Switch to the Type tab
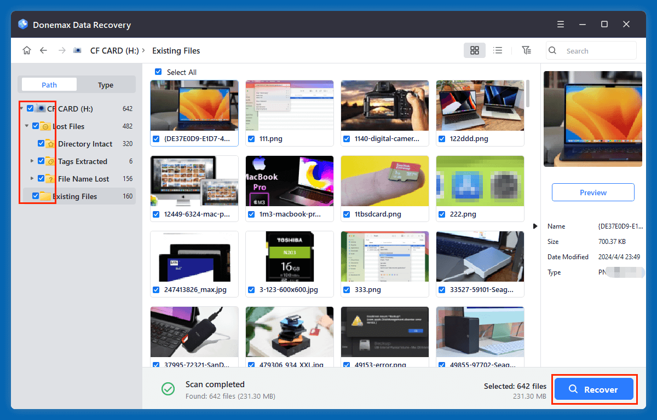The image size is (657, 420). point(106,85)
